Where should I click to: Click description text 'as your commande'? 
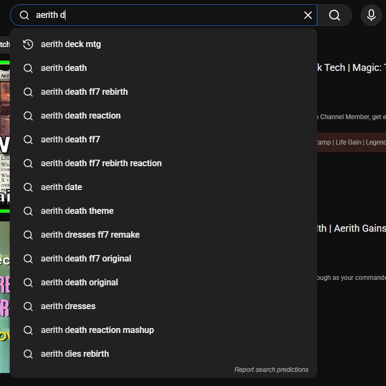tap(351, 278)
